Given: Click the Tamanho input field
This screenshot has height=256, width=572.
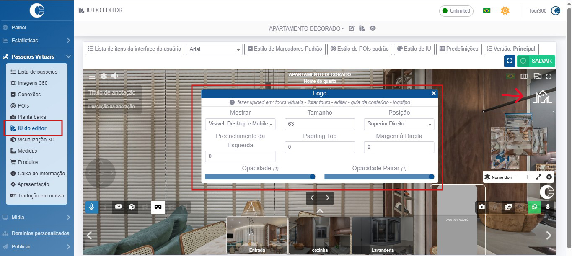Looking at the screenshot, I should 319,124.
